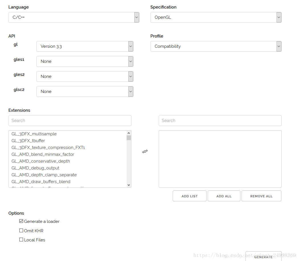Select GL_3DFX_tbuffer extension
The width and height of the screenshot is (299, 261).
pos(68,141)
